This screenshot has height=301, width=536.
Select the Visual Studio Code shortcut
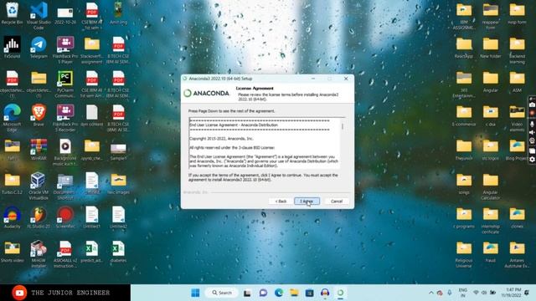point(39,15)
